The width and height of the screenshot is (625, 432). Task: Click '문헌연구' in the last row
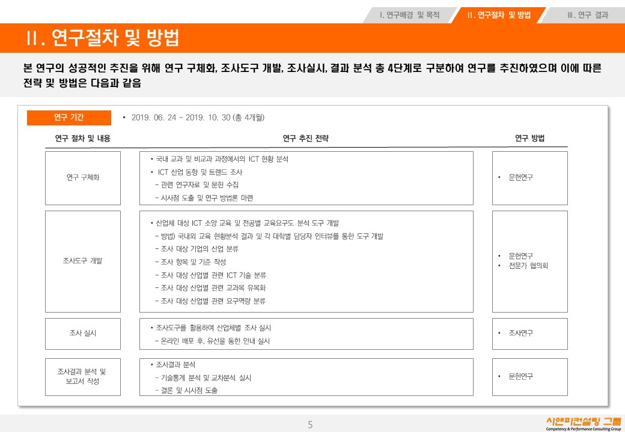(x=520, y=377)
